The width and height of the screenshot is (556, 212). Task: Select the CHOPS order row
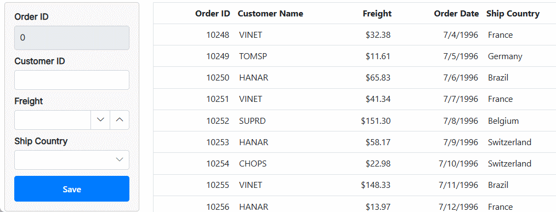(355, 163)
